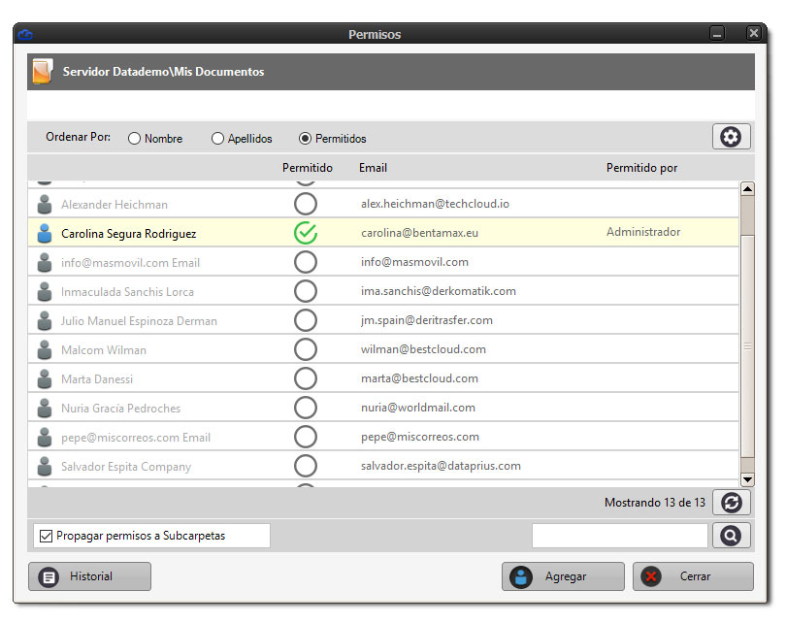
Task: Minimize the Permisos window
Action: point(717,34)
